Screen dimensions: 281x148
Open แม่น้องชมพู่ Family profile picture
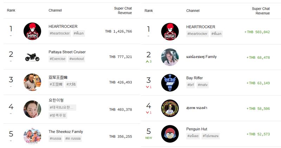tap(170, 57)
